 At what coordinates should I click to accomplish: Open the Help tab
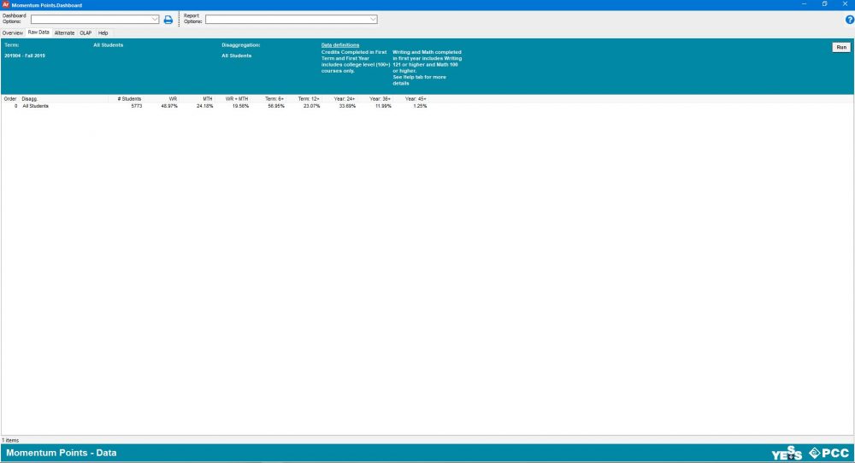[103, 32]
